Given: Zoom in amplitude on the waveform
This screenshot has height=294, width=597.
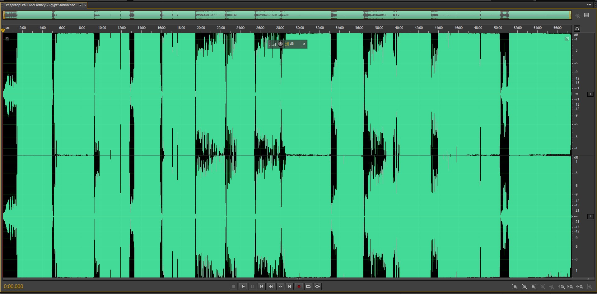Looking at the screenshot, I should [x=515, y=287].
